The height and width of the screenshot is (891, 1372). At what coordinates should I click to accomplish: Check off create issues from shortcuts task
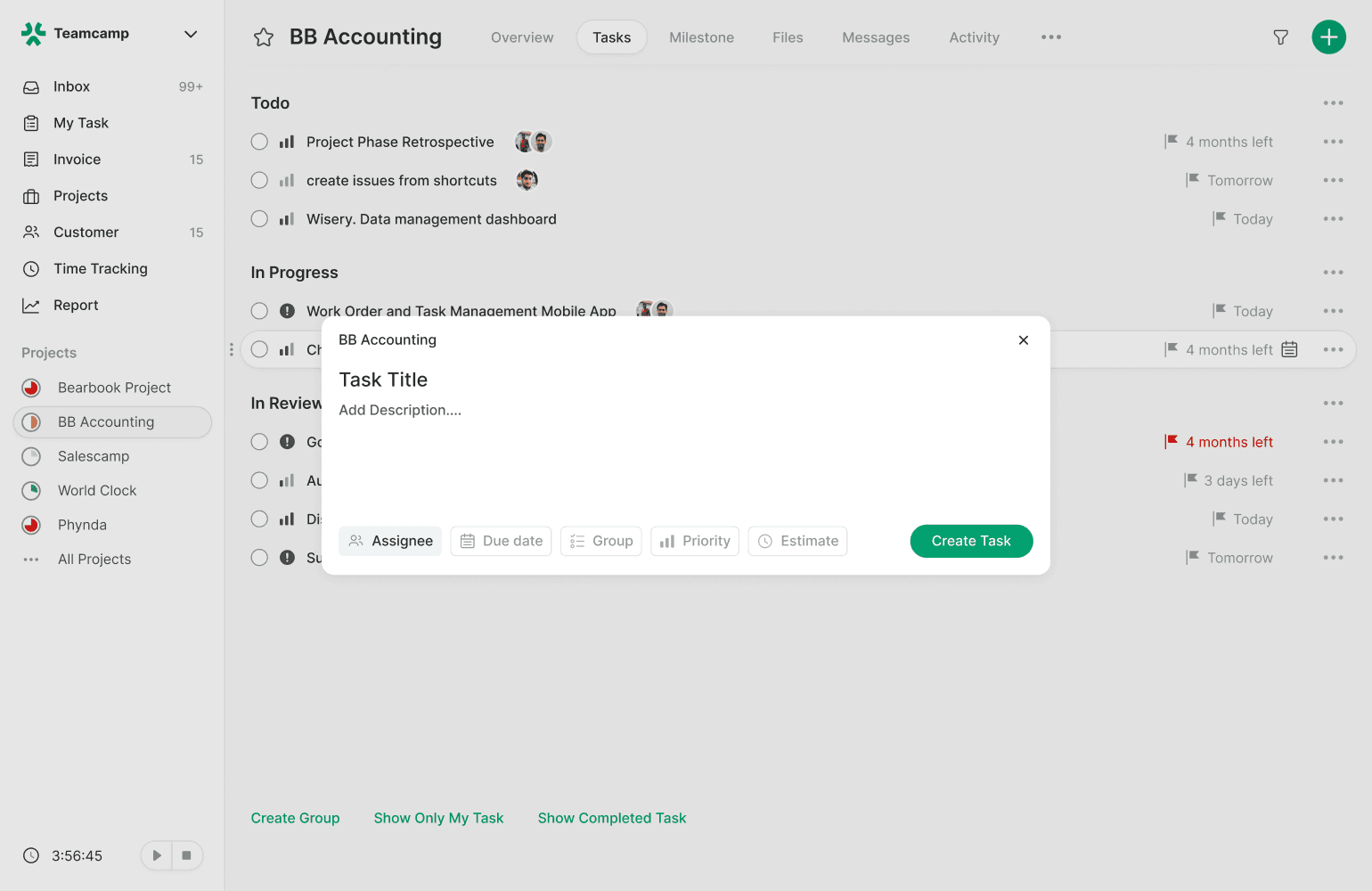[x=259, y=181]
